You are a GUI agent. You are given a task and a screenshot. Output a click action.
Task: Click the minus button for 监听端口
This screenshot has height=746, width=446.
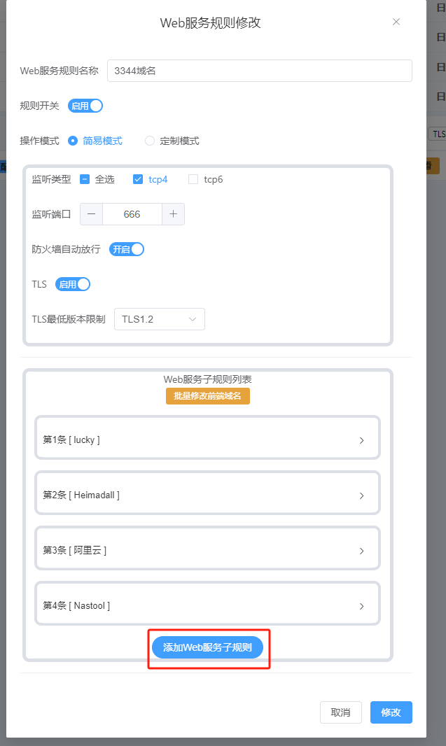tap(91, 214)
